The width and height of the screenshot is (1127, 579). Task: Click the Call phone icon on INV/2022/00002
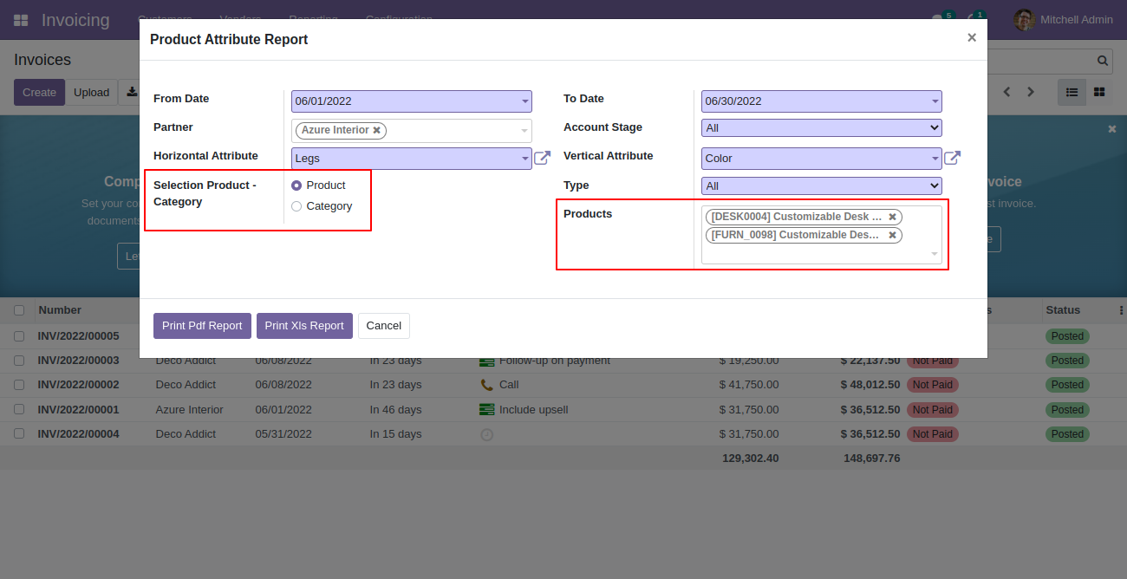486,385
